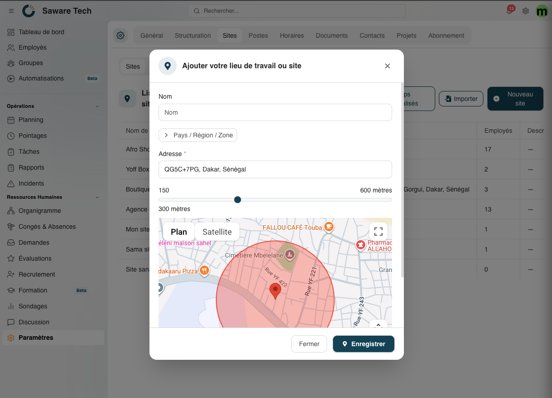552x398 pixels.
Task: Open Paramètres in sidebar
Action: (x=53, y=338)
